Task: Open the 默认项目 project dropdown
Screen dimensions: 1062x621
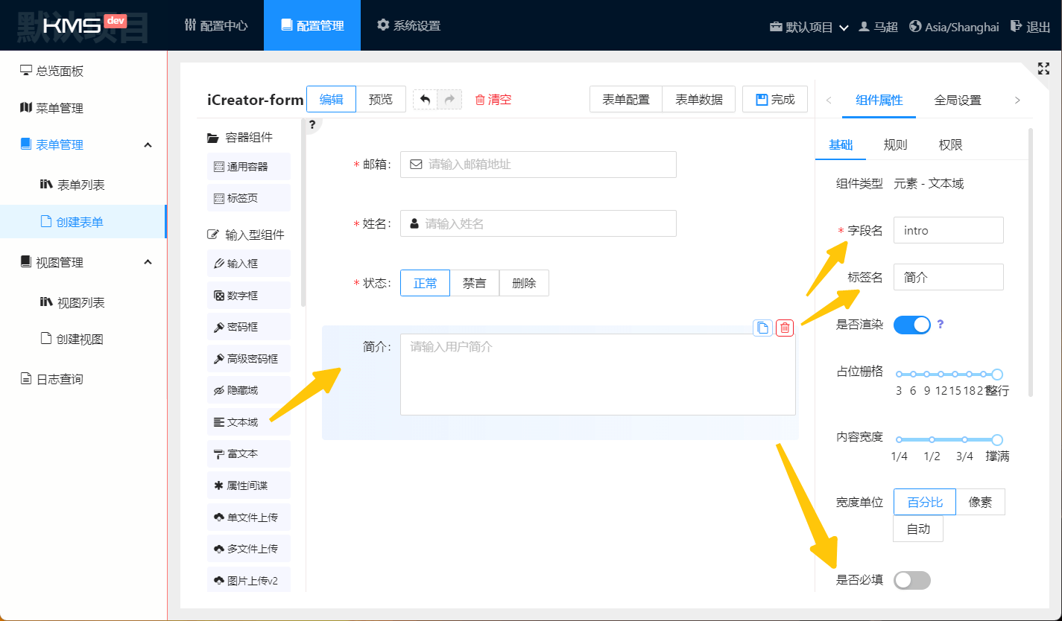Action: point(809,27)
